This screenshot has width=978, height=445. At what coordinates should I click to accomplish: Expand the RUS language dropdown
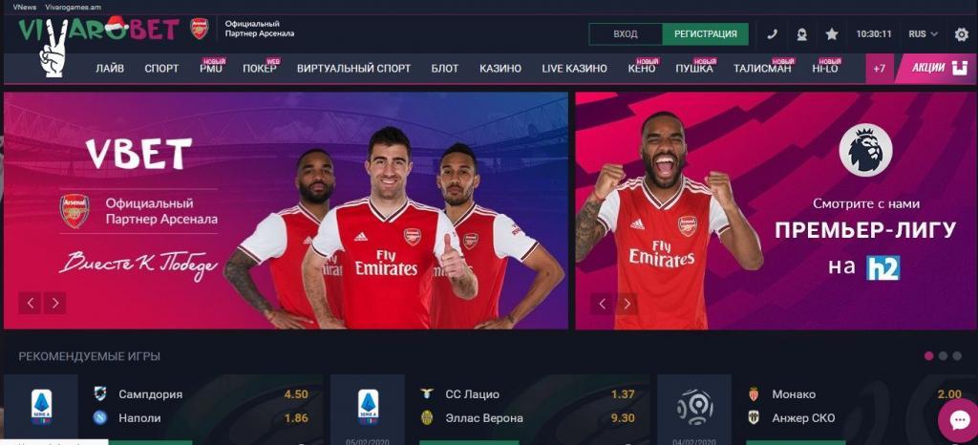(x=924, y=34)
